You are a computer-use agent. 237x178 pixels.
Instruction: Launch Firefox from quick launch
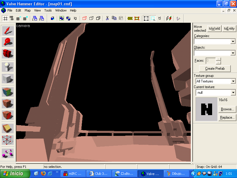(43, 174)
